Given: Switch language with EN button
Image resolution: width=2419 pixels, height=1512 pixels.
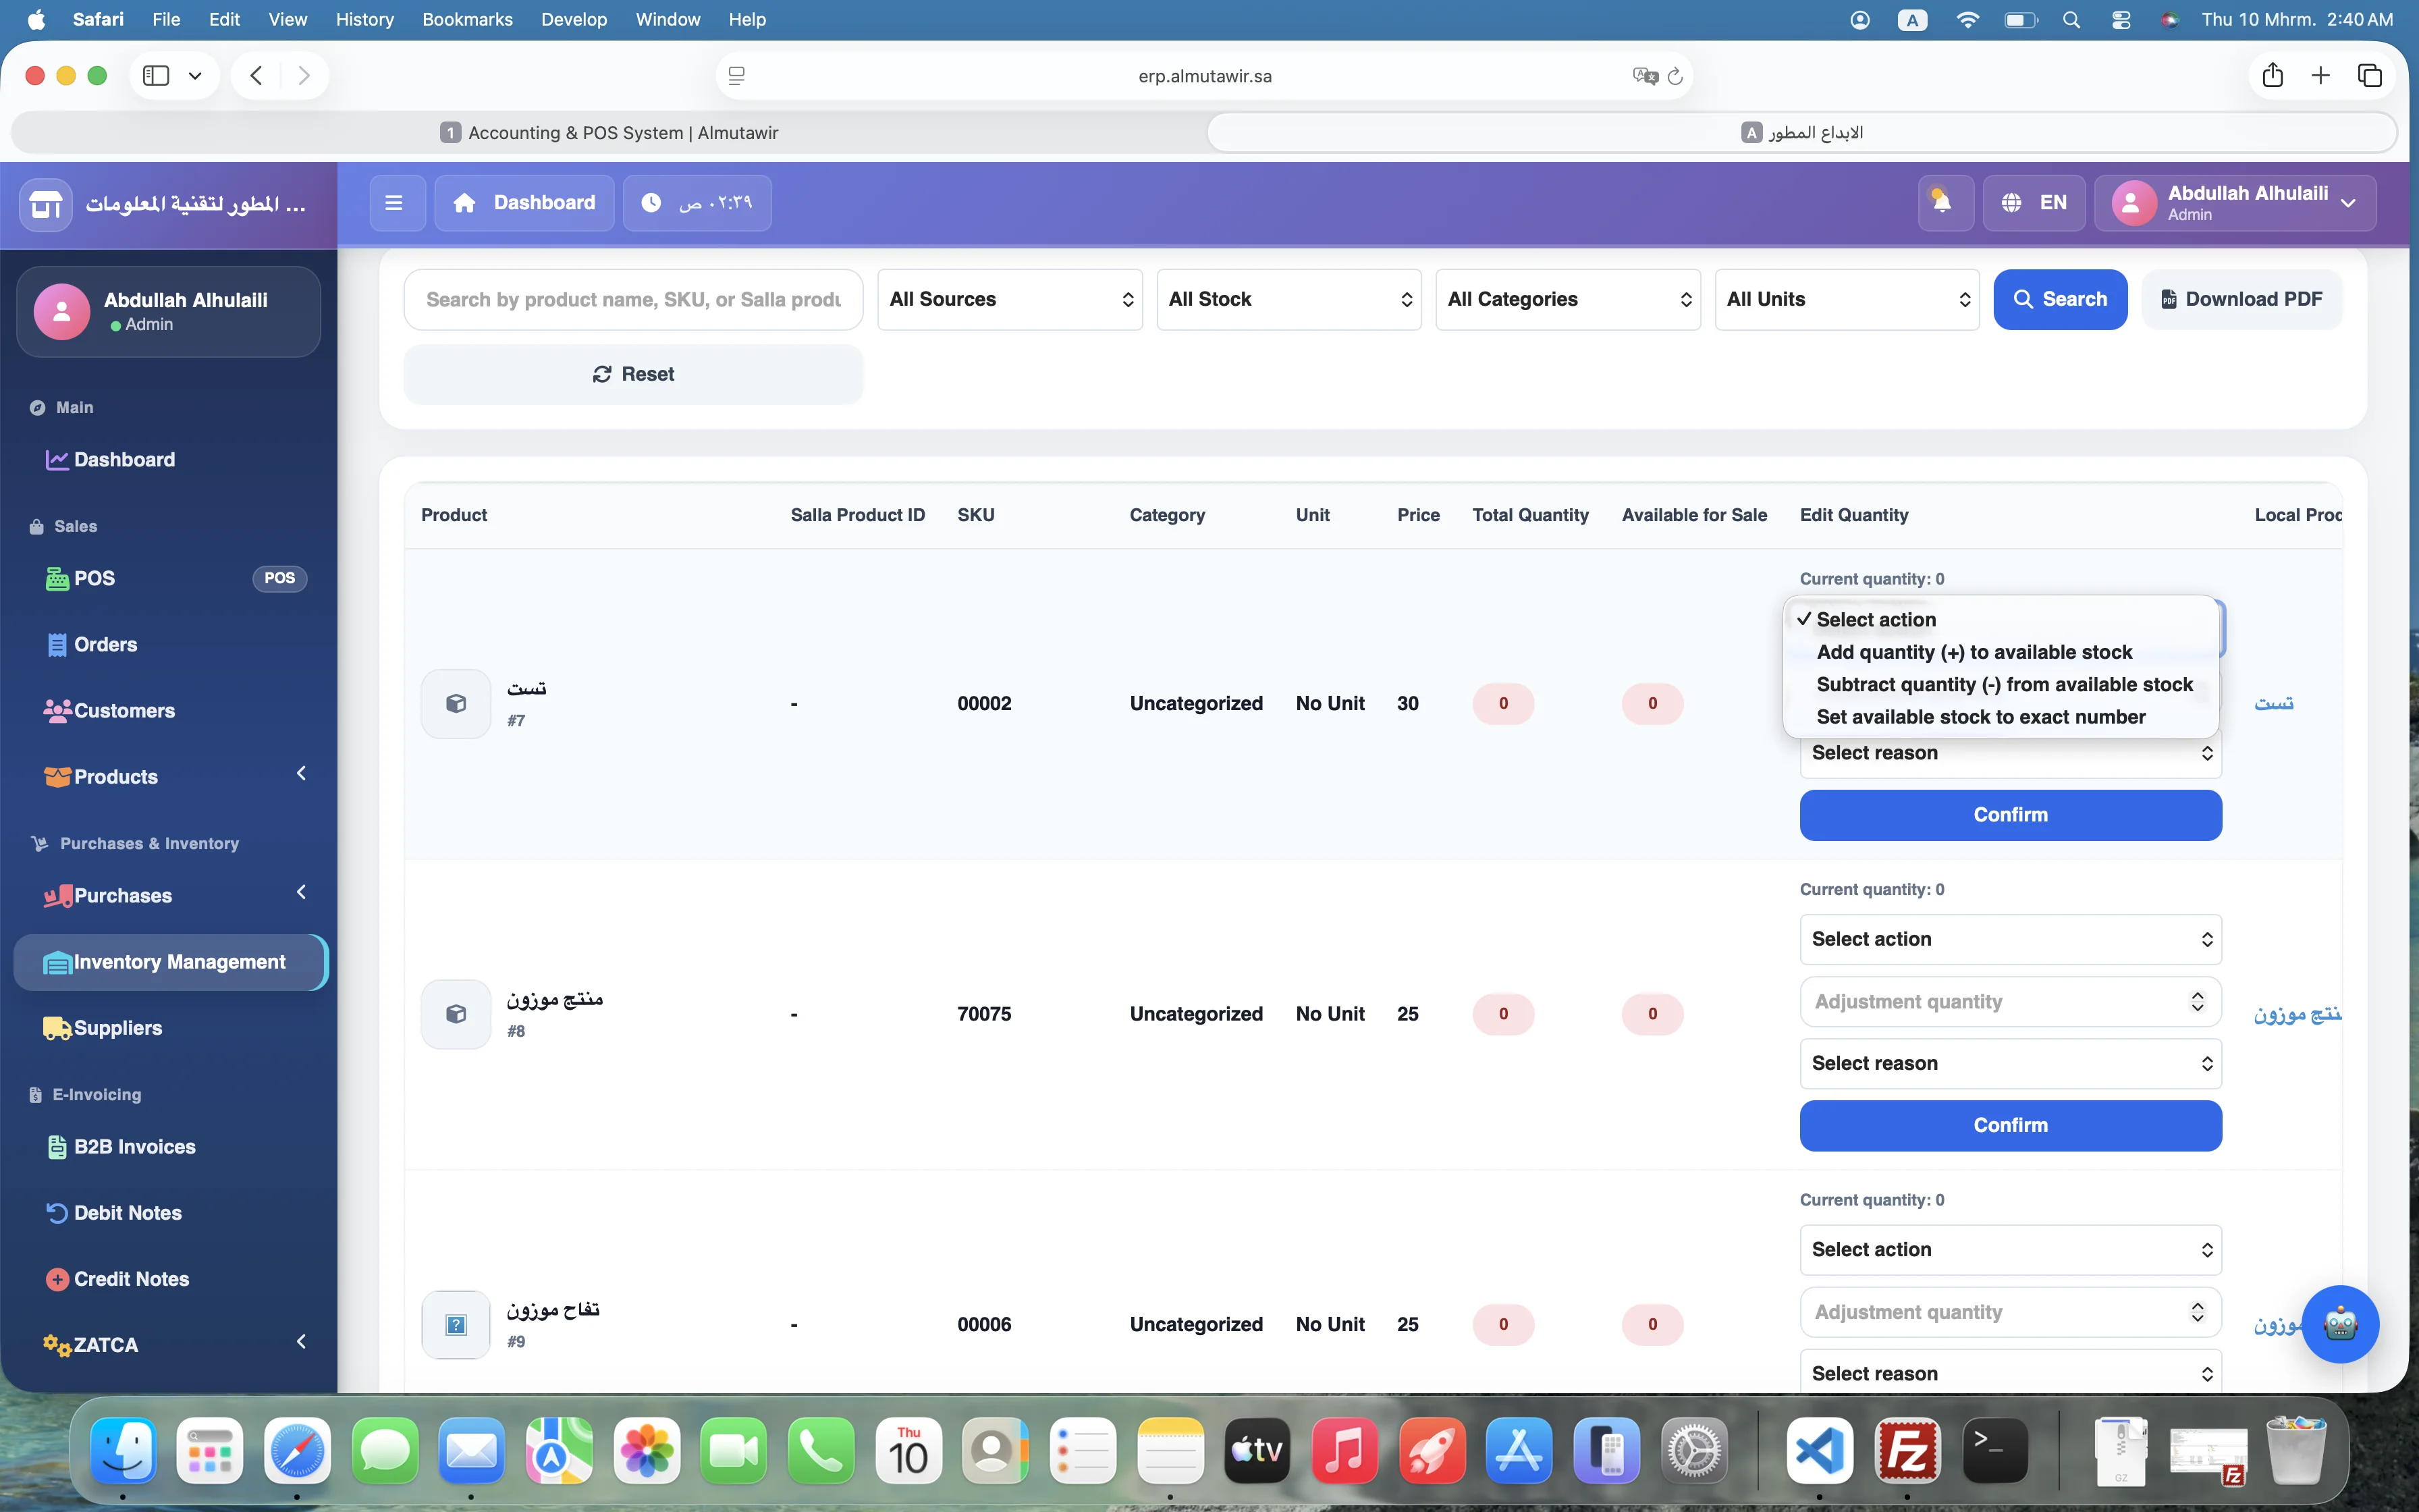Looking at the screenshot, I should coord(2034,203).
